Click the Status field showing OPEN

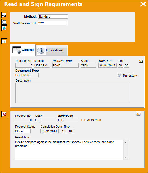(x=88, y=65)
